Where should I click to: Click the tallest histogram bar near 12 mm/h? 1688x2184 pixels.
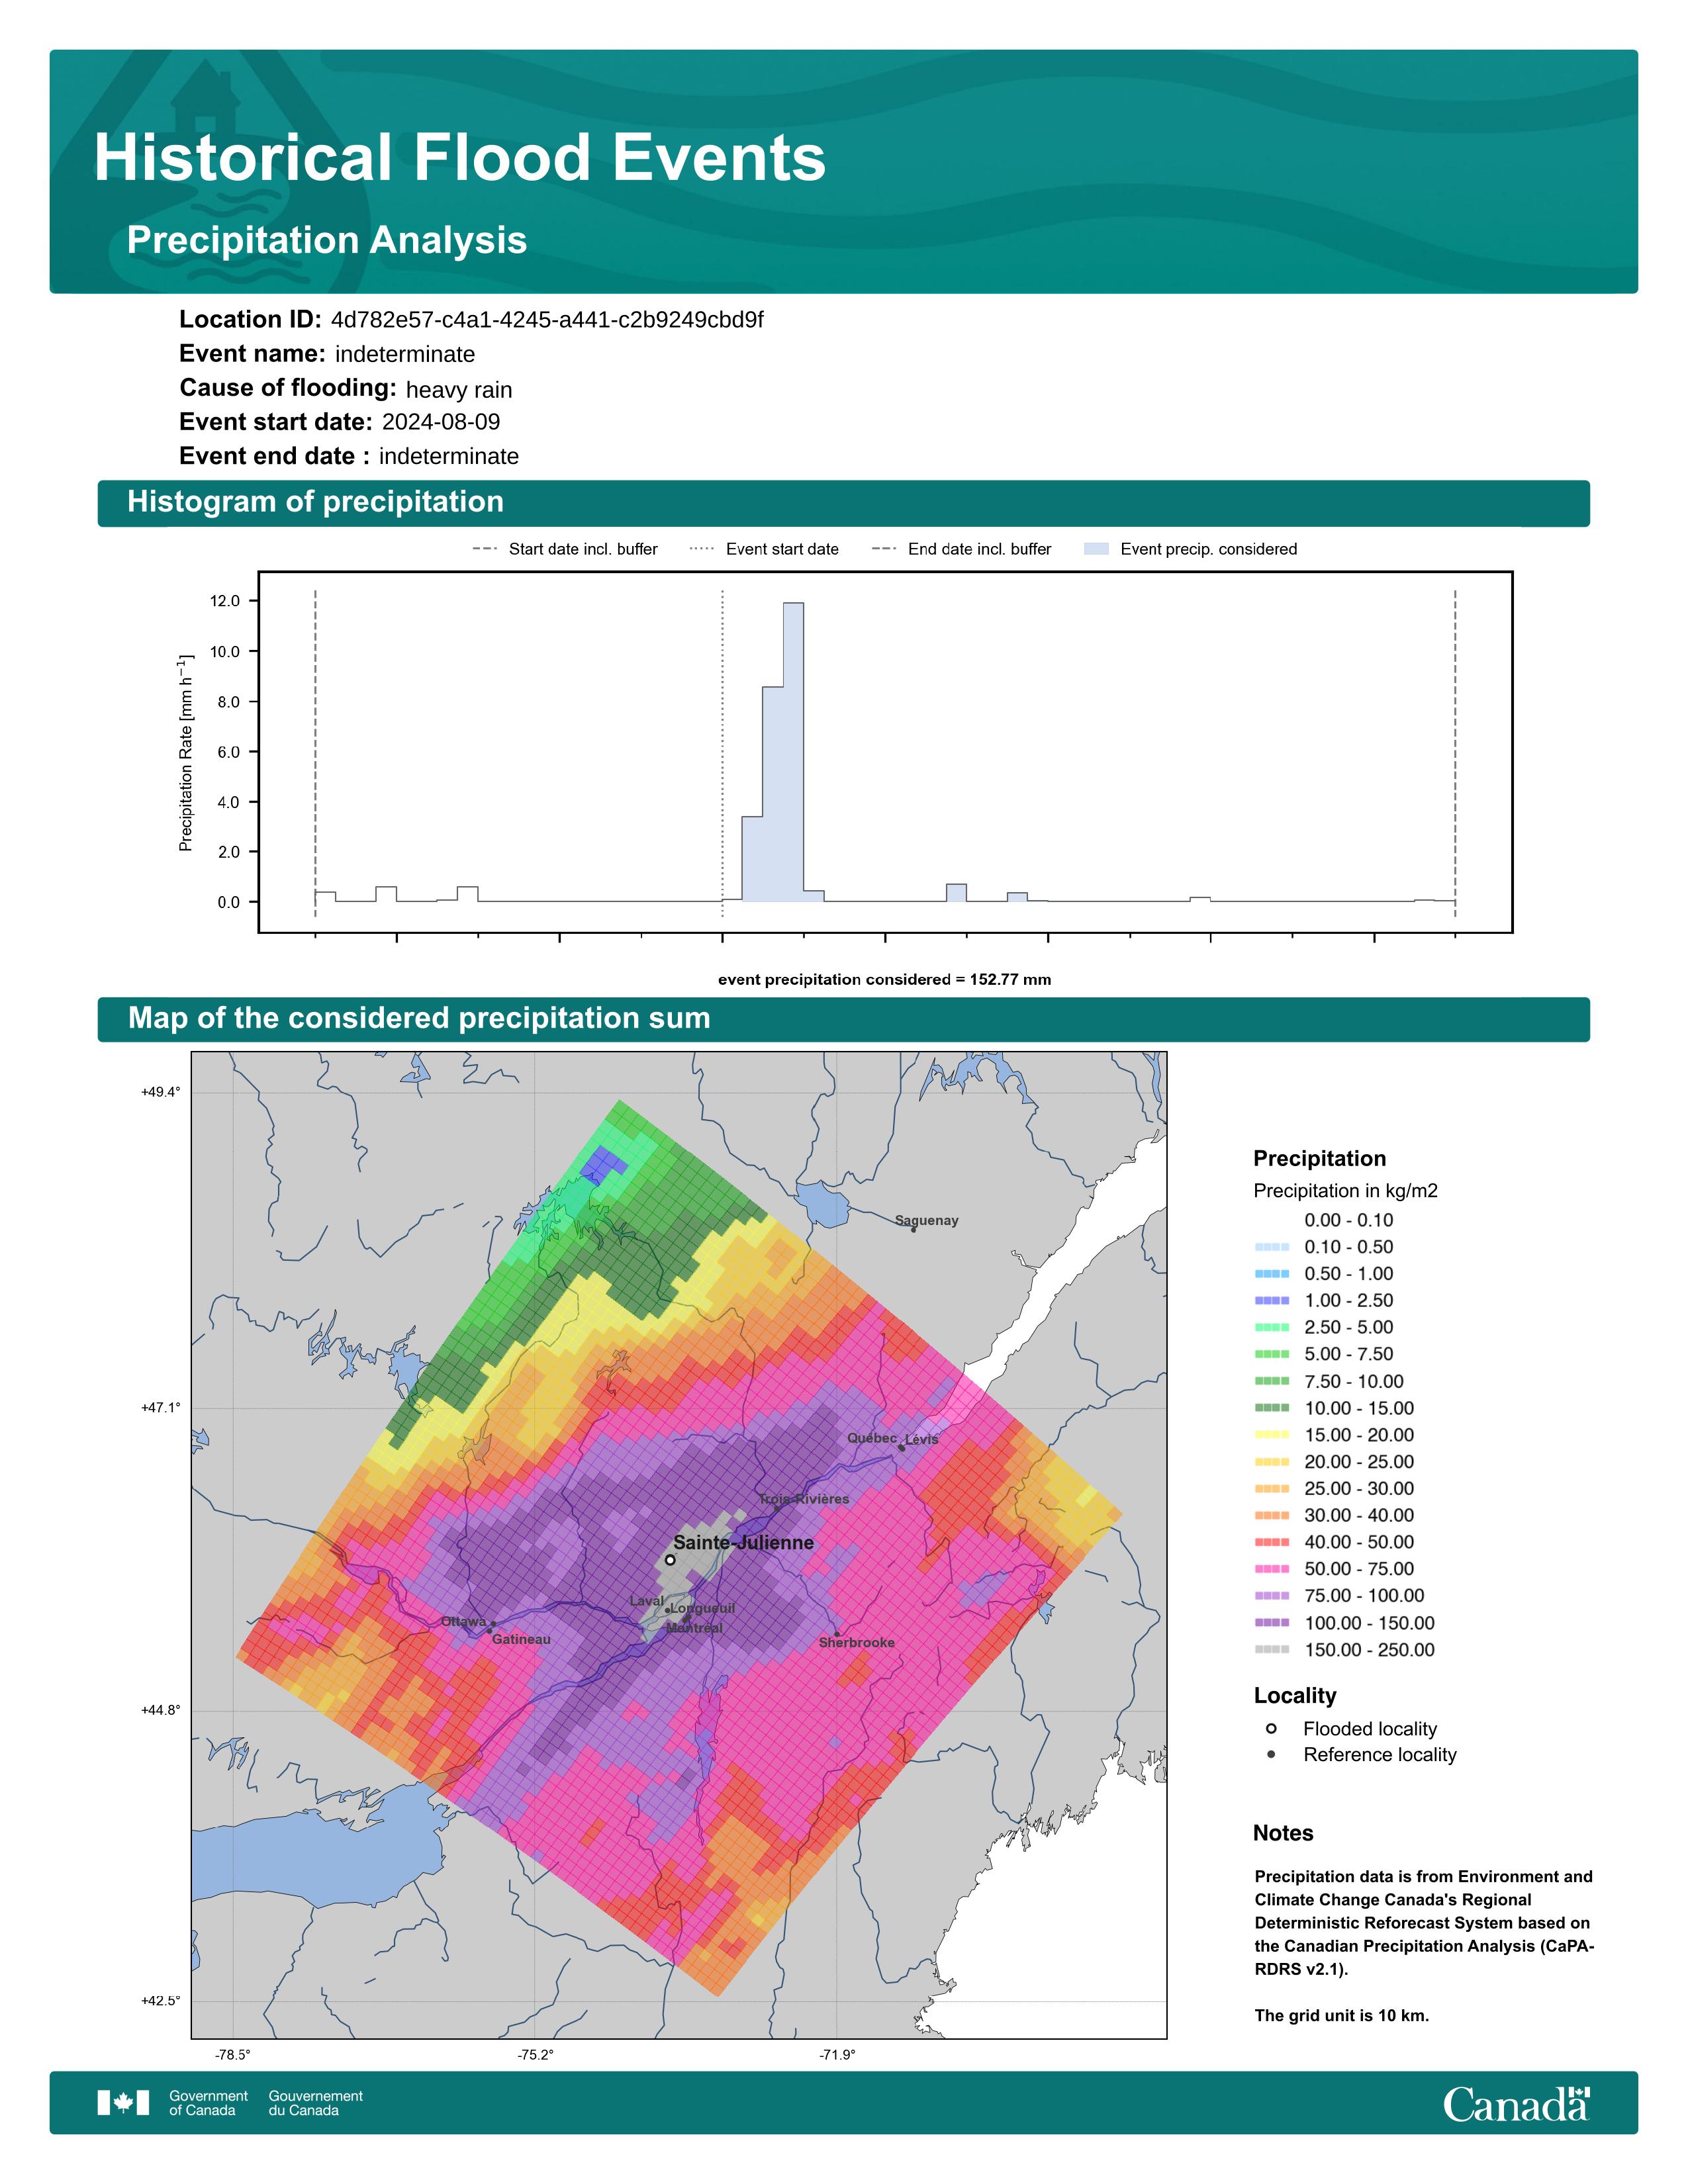click(793, 752)
